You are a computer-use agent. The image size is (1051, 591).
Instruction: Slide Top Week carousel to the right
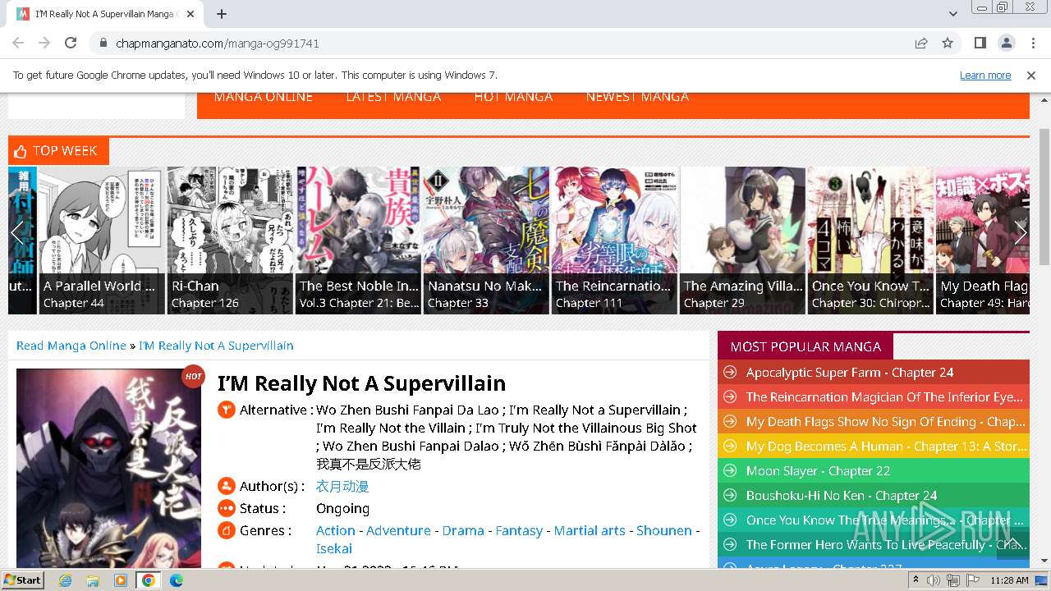point(1021,232)
